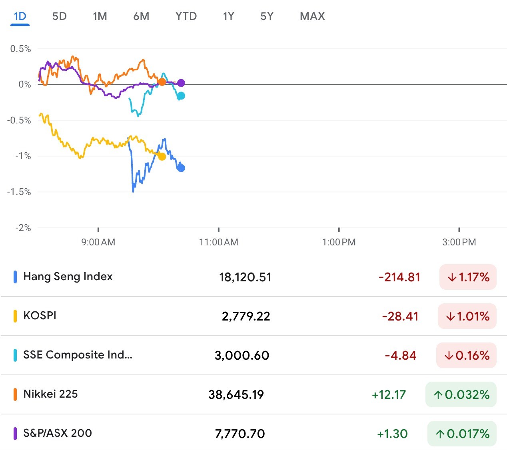
Task: Select the 1D time range tab
Action: click(x=20, y=16)
